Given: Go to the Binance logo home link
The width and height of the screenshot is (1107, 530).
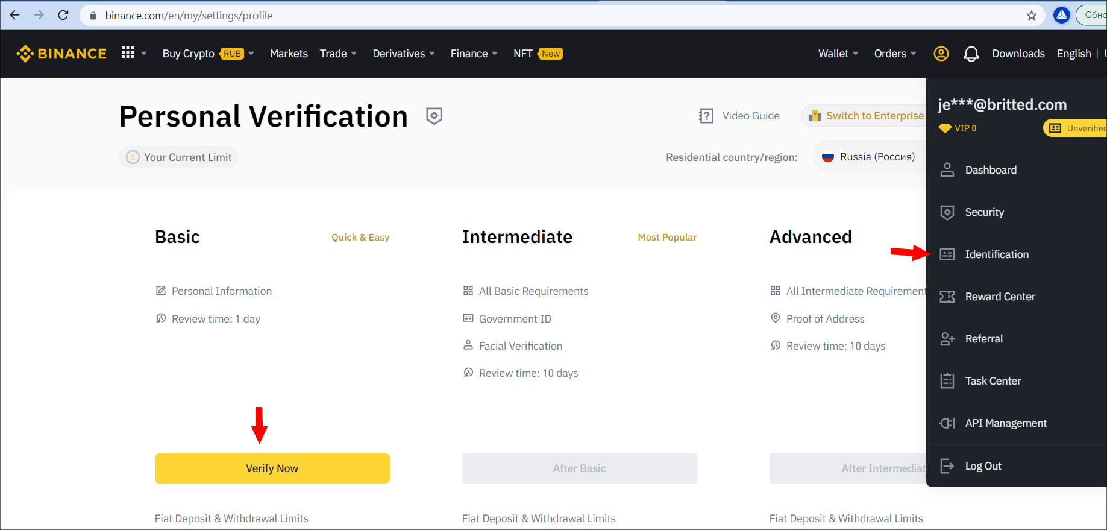Looking at the screenshot, I should point(61,54).
